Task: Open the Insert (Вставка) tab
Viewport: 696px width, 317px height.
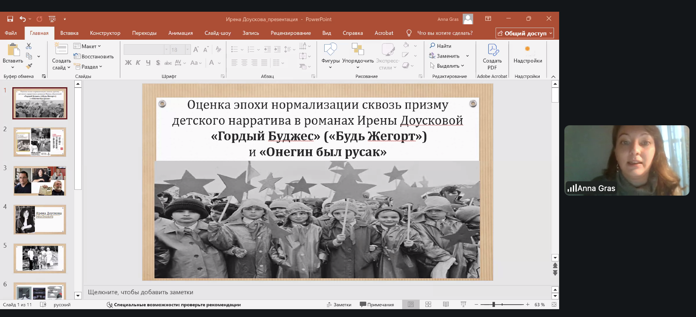Action: tap(69, 33)
